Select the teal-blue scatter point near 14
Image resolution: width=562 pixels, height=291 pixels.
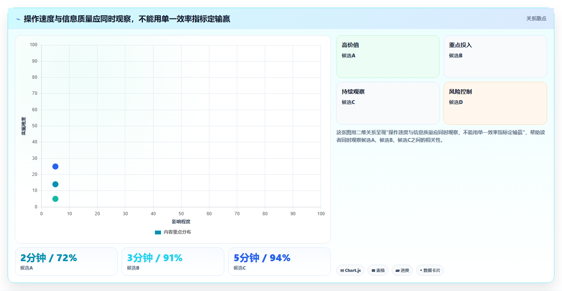pos(55,184)
